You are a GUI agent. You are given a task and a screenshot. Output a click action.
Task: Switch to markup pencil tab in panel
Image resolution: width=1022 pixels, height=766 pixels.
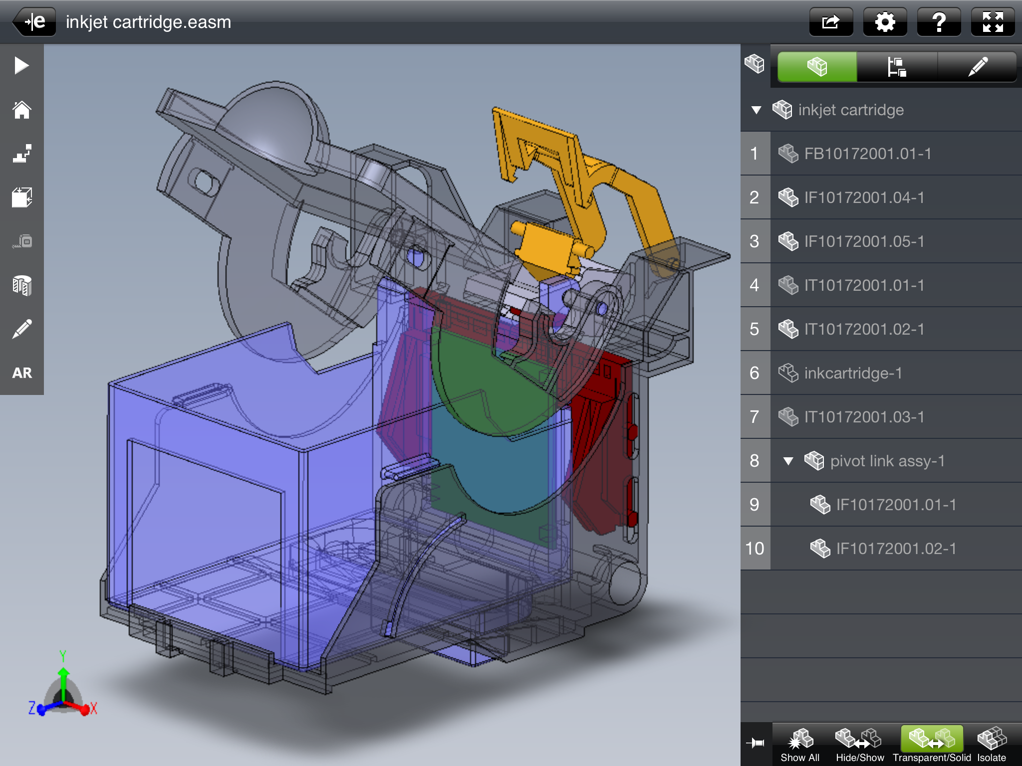[977, 67]
